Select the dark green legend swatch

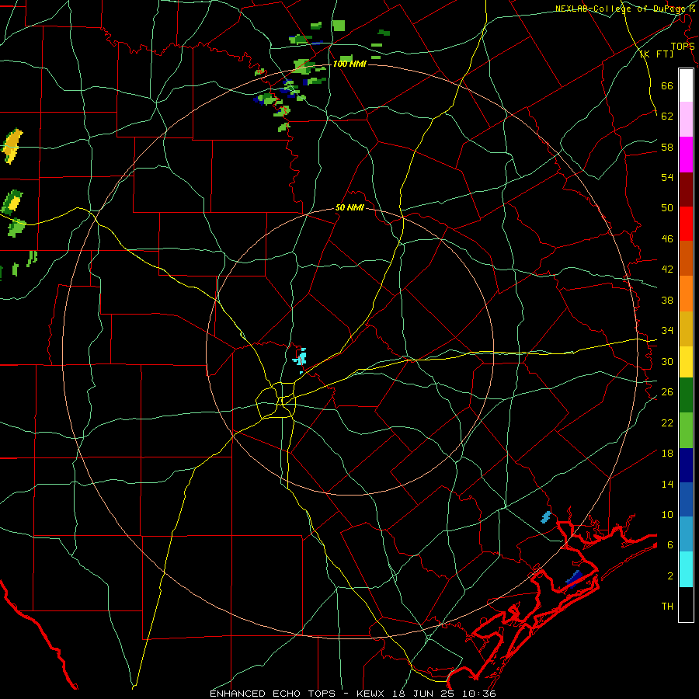click(x=686, y=395)
